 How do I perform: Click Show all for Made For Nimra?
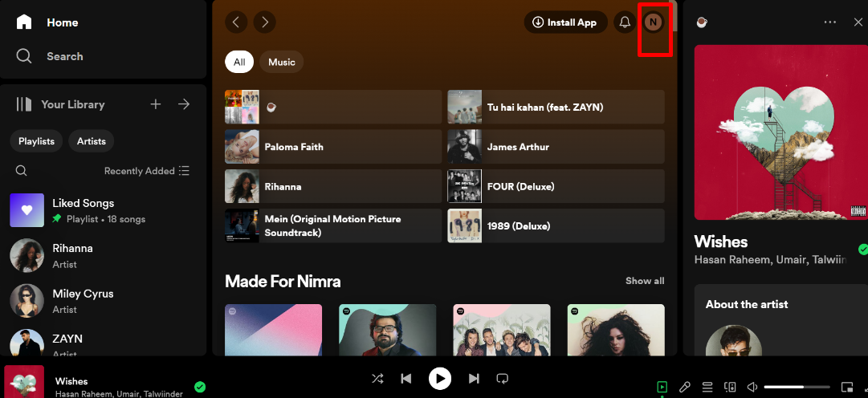pyautogui.click(x=645, y=281)
